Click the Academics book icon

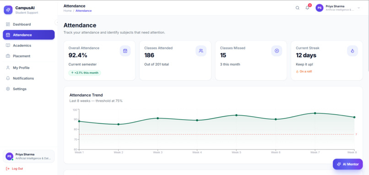click(8, 45)
